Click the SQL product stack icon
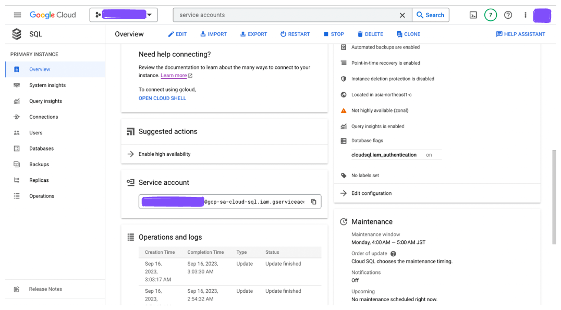This screenshot has height=310, width=561. coord(17,34)
